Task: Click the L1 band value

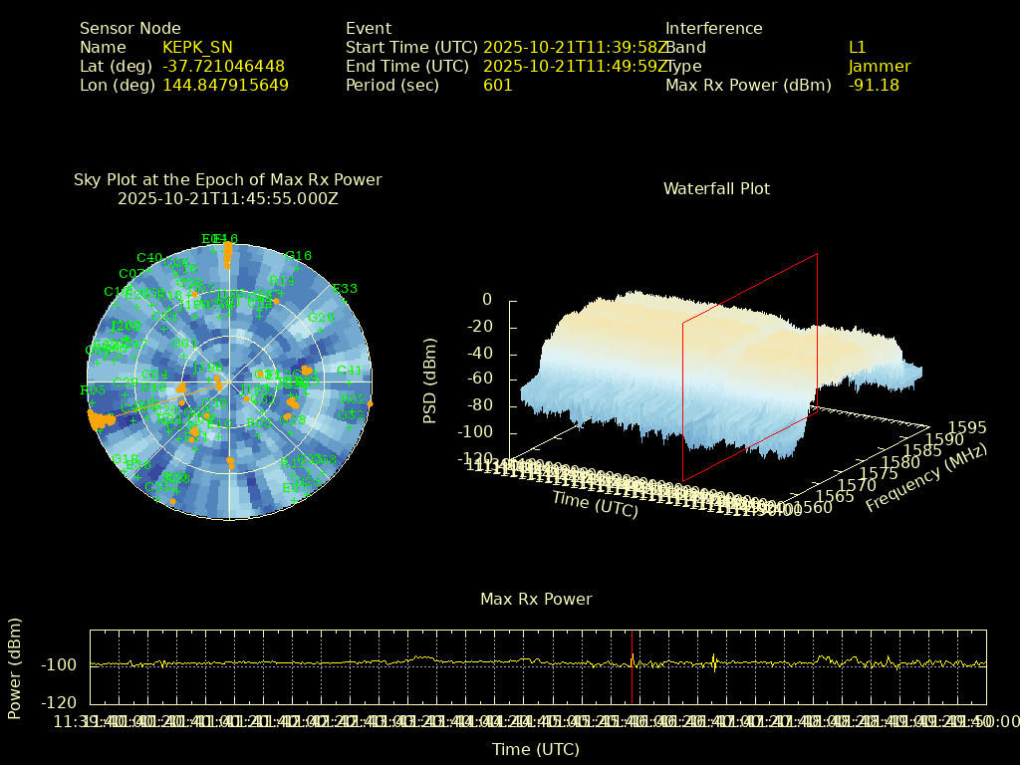Action: pos(858,48)
